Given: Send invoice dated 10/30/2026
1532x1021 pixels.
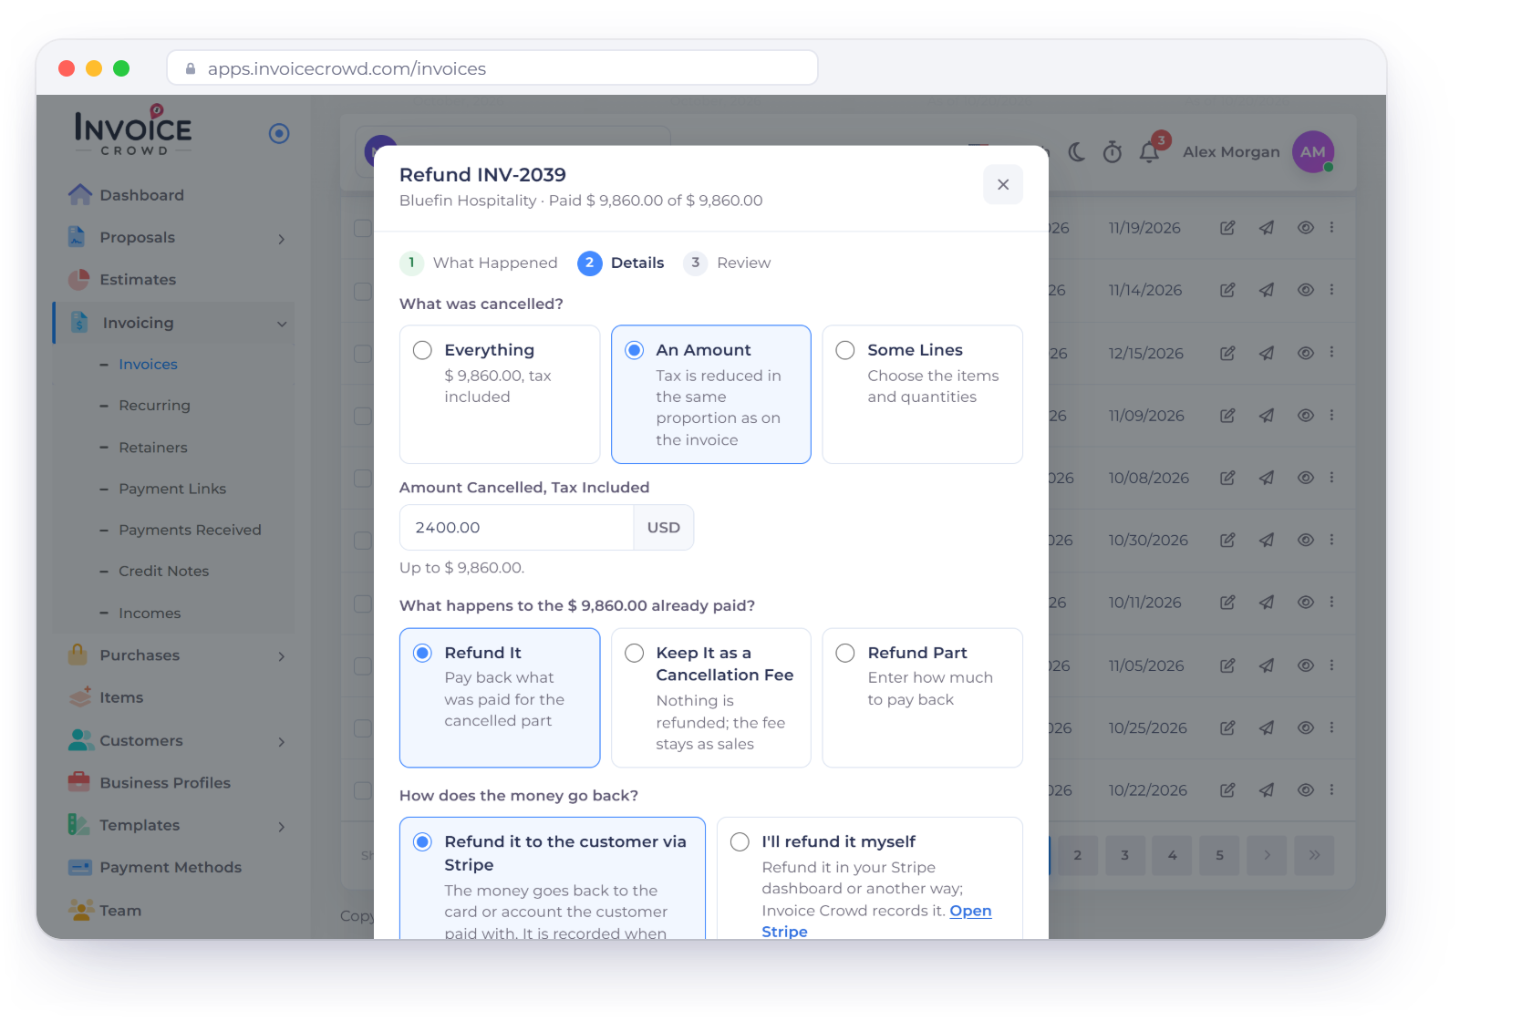Looking at the screenshot, I should [1267, 541].
